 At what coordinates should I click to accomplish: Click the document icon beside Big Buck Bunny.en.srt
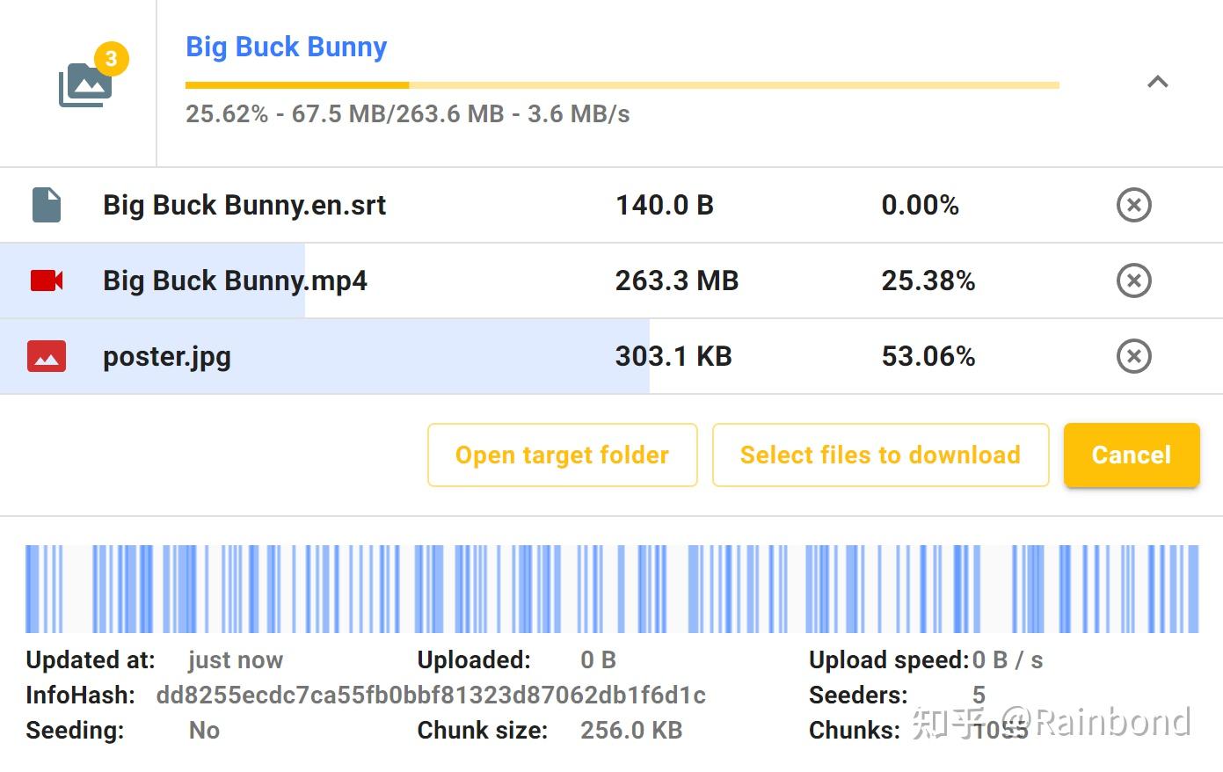click(48, 205)
